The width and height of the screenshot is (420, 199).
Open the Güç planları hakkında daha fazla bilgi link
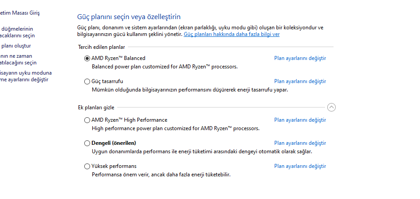(231, 34)
